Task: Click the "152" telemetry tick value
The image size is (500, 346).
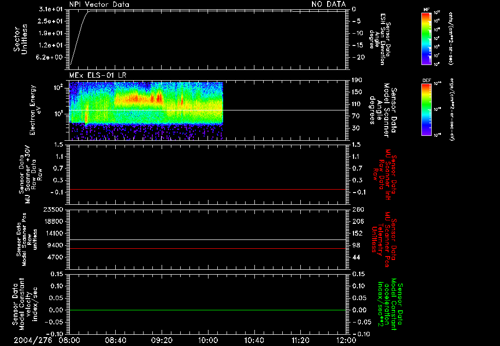Action: point(358,233)
